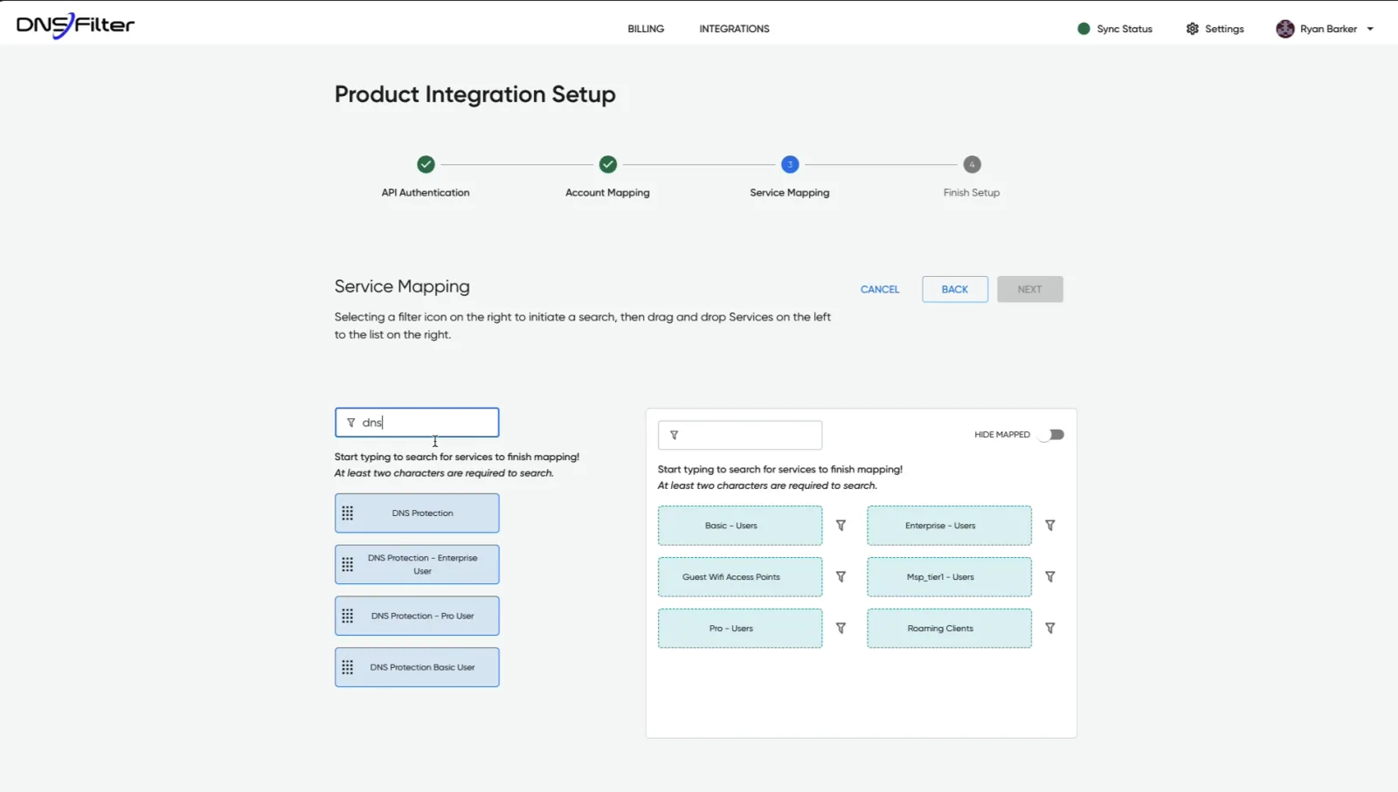1398x792 pixels.
Task: Select DNS Protection - Pro User card
Action: point(417,616)
